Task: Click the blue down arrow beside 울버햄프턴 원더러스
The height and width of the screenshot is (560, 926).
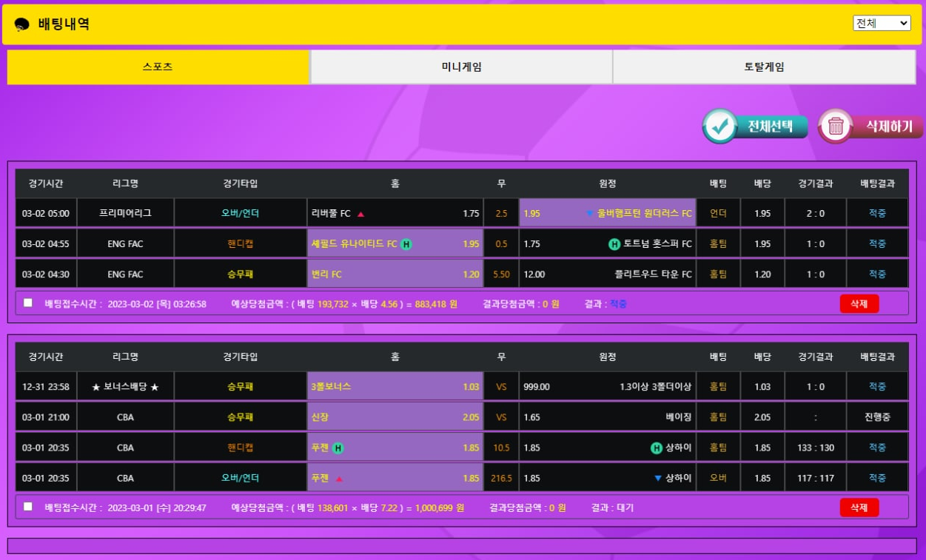Action: [590, 214]
